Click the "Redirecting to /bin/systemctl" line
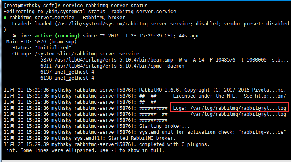Screen dimensions: 291x162 click(61, 12)
